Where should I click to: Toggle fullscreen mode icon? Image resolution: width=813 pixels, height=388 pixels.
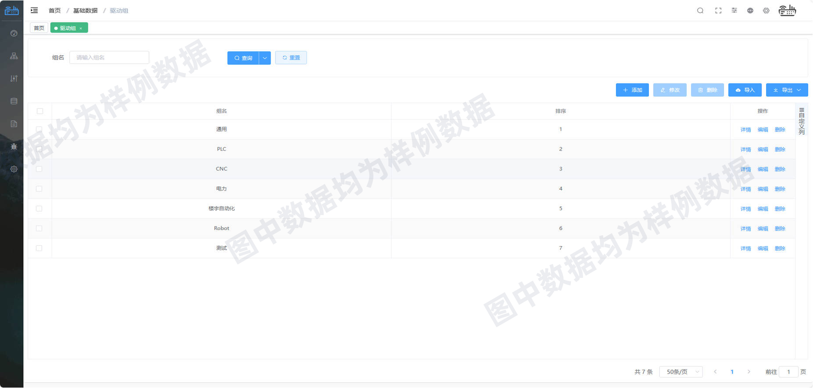[x=718, y=11]
